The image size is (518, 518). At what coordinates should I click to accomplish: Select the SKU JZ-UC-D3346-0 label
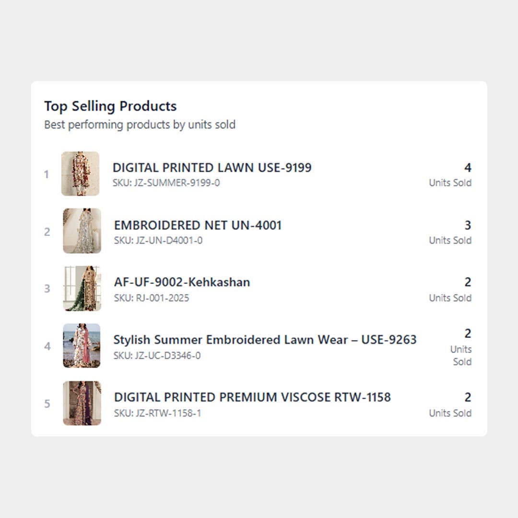pyautogui.click(x=157, y=355)
